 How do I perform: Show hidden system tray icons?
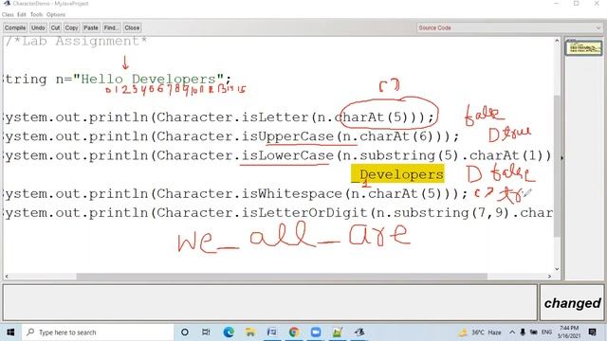click(512, 332)
